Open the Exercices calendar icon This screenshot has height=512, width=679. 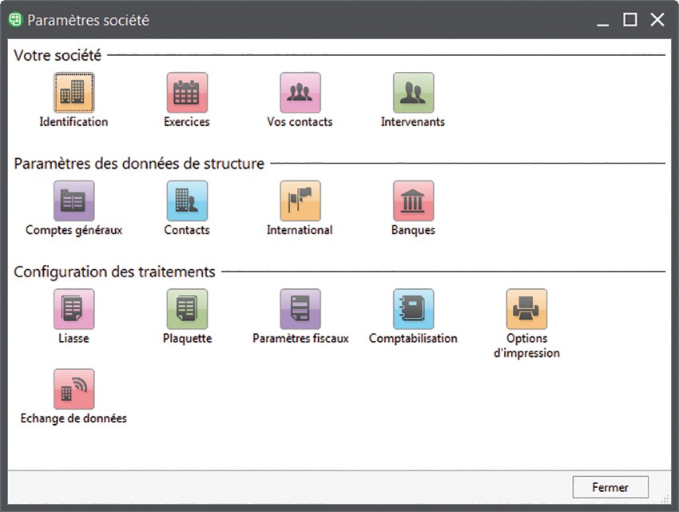coord(187,93)
